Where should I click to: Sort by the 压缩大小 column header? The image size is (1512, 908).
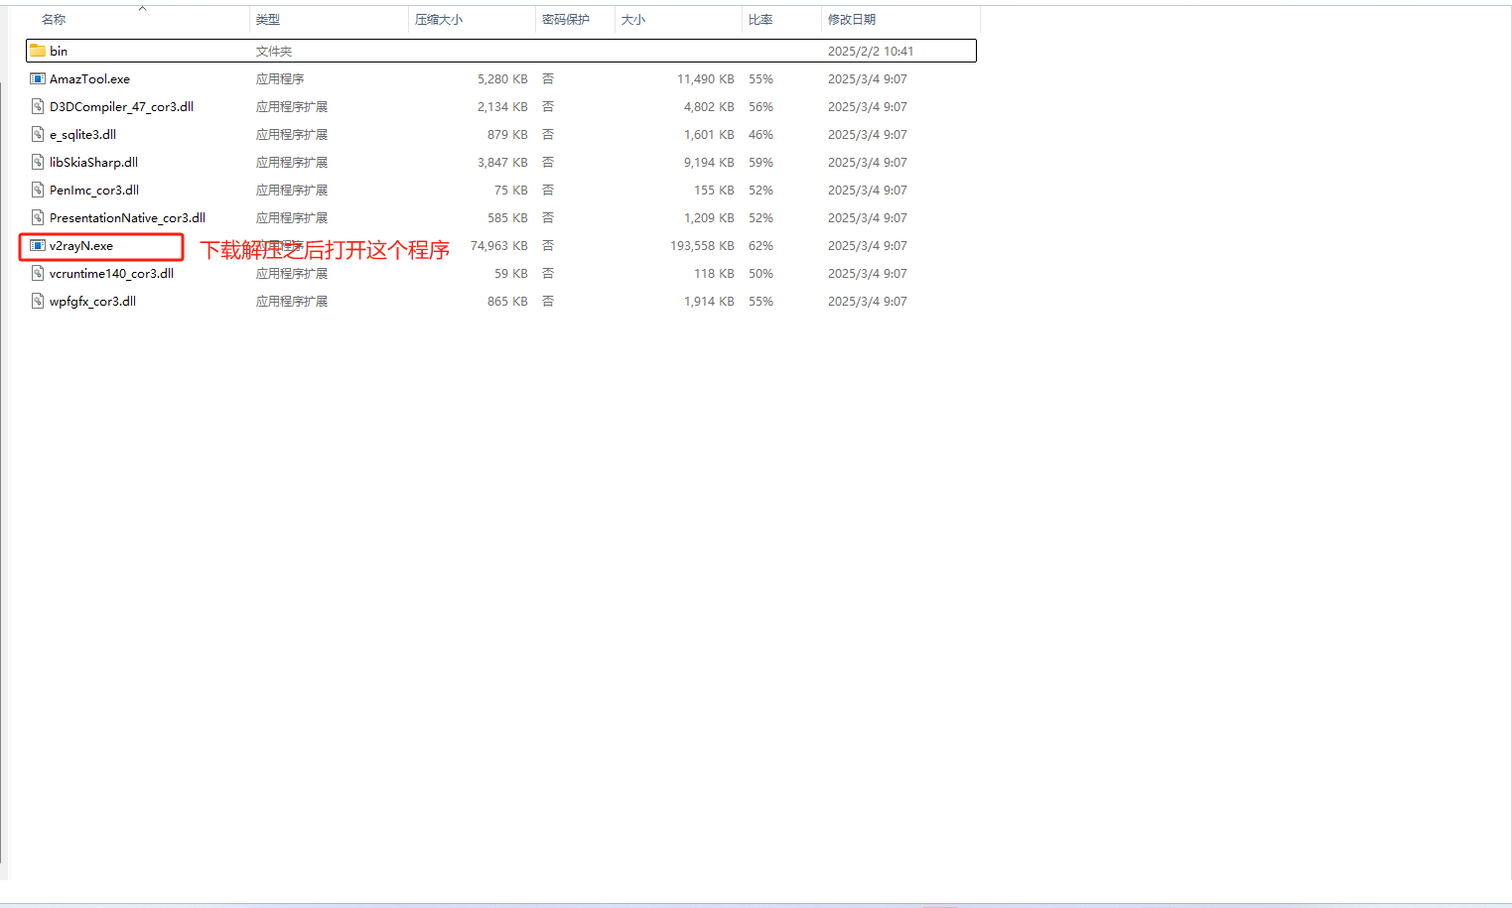point(439,20)
